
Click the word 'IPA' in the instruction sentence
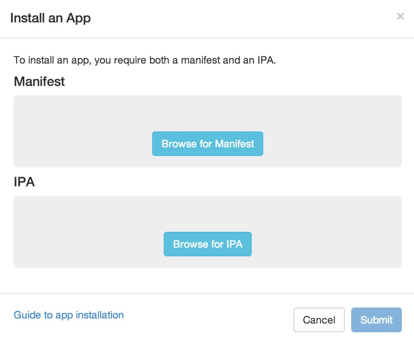tap(266, 60)
